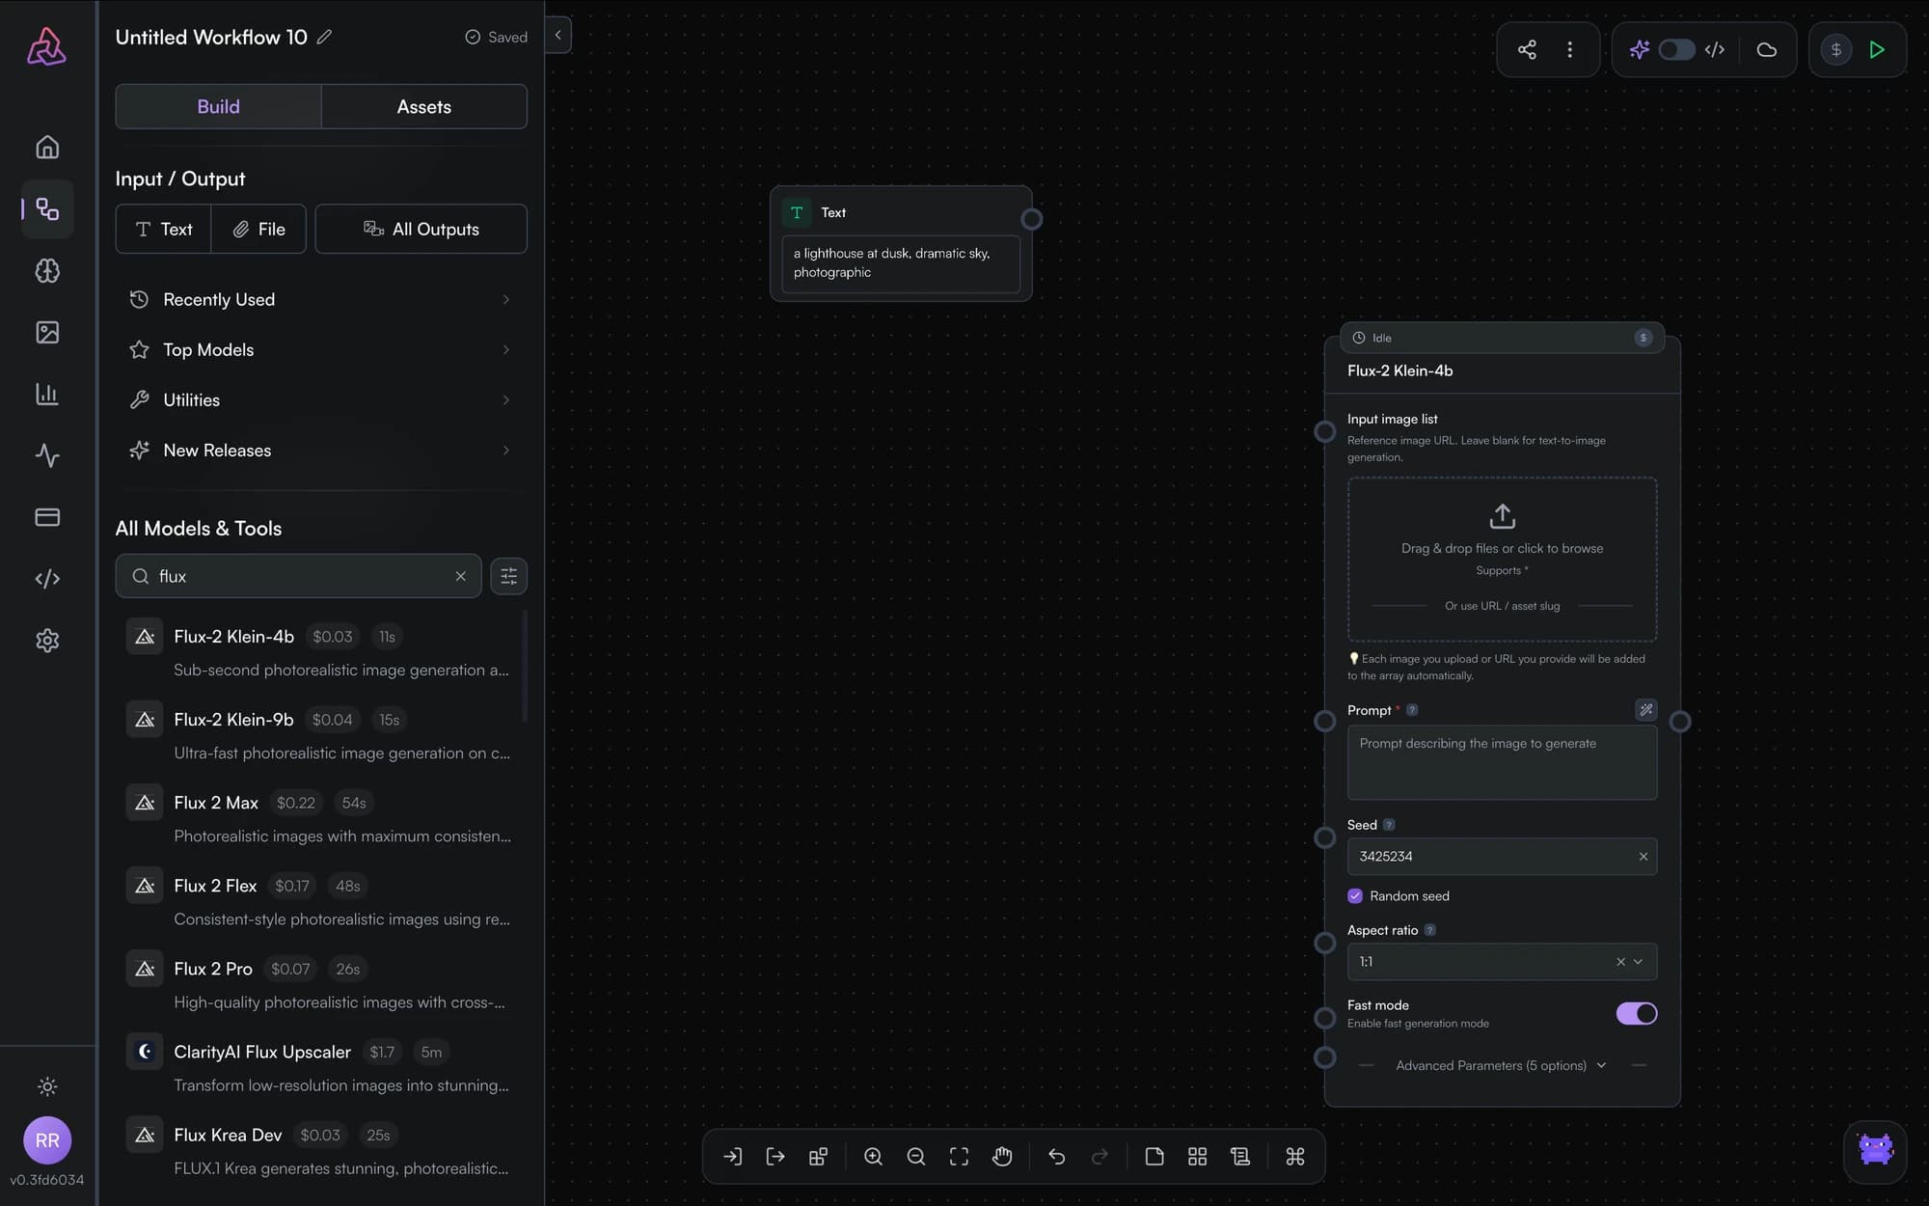The height and width of the screenshot is (1206, 1929).
Task: Click the Prompt text area in node
Action: pos(1502,762)
